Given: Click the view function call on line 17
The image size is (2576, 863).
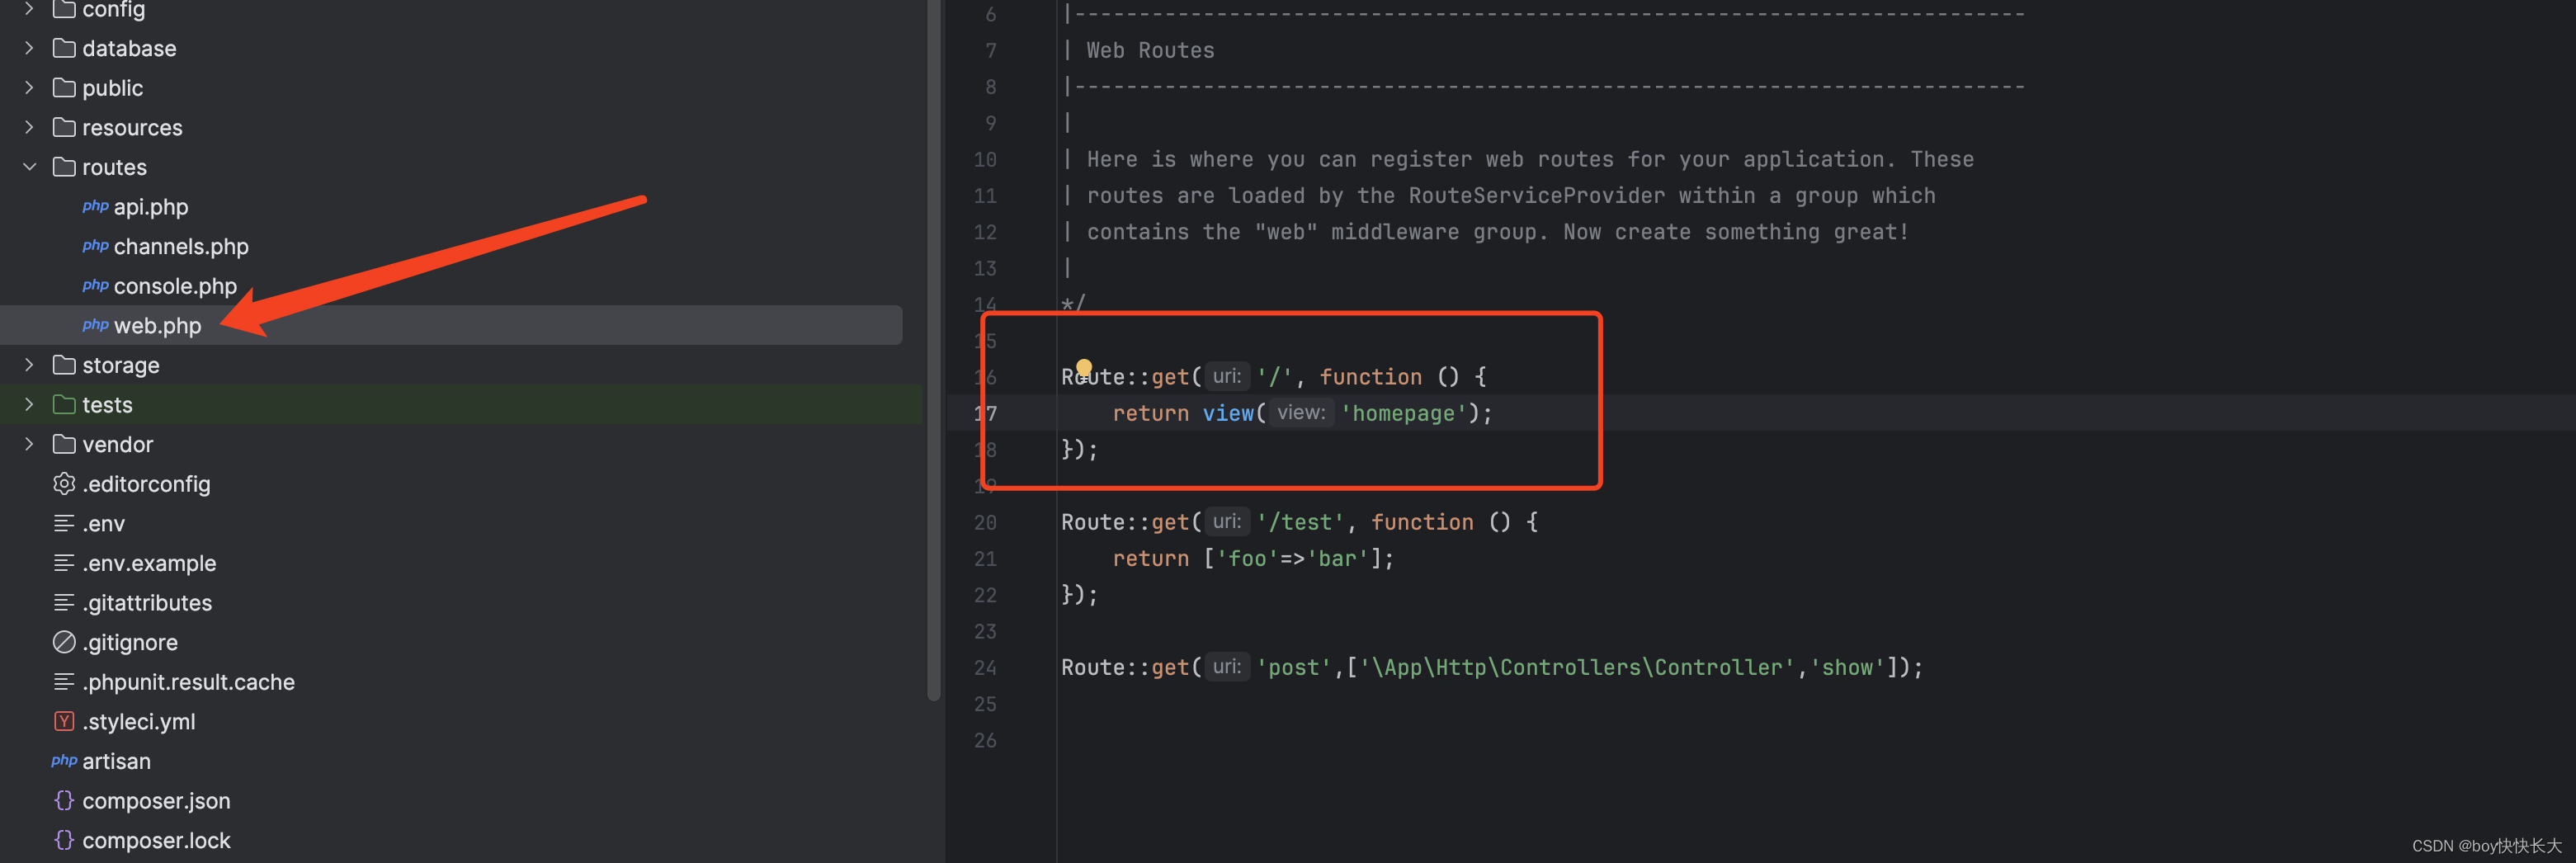Looking at the screenshot, I should [x=1227, y=413].
